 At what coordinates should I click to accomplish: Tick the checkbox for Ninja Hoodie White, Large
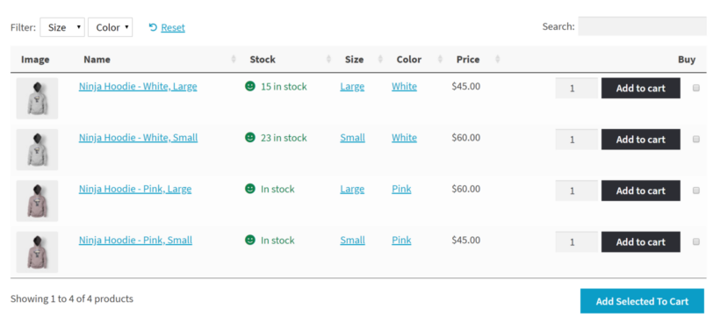point(696,88)
